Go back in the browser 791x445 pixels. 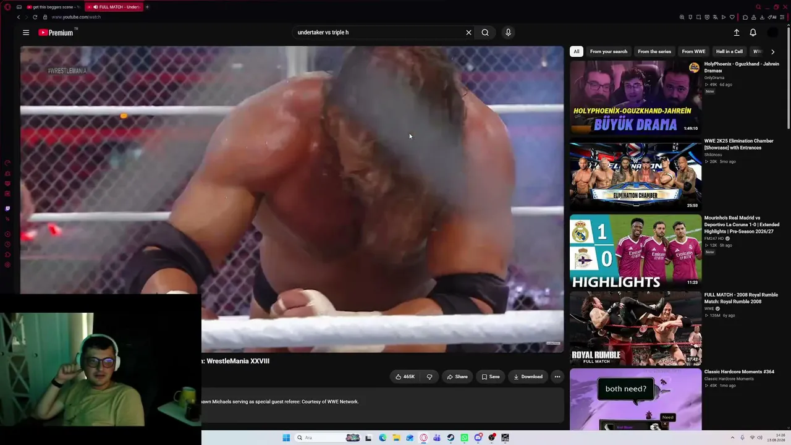click(19, 17)
